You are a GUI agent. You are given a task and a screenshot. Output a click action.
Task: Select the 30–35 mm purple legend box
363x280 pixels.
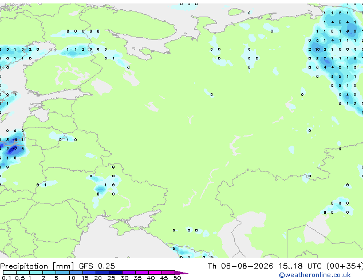click(129, 273)
